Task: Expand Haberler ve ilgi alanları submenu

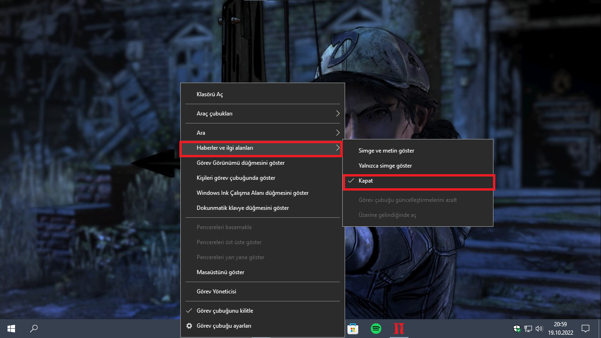Action: 262,148
